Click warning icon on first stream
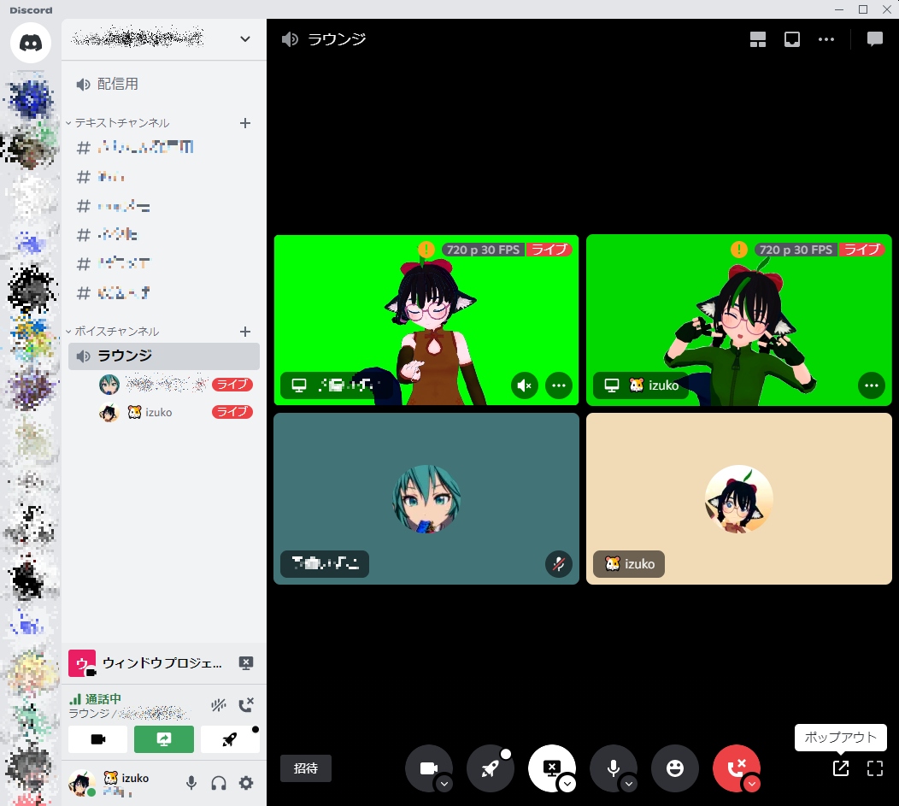The height and width of the screenshot is (806, 899). point(426,250)
